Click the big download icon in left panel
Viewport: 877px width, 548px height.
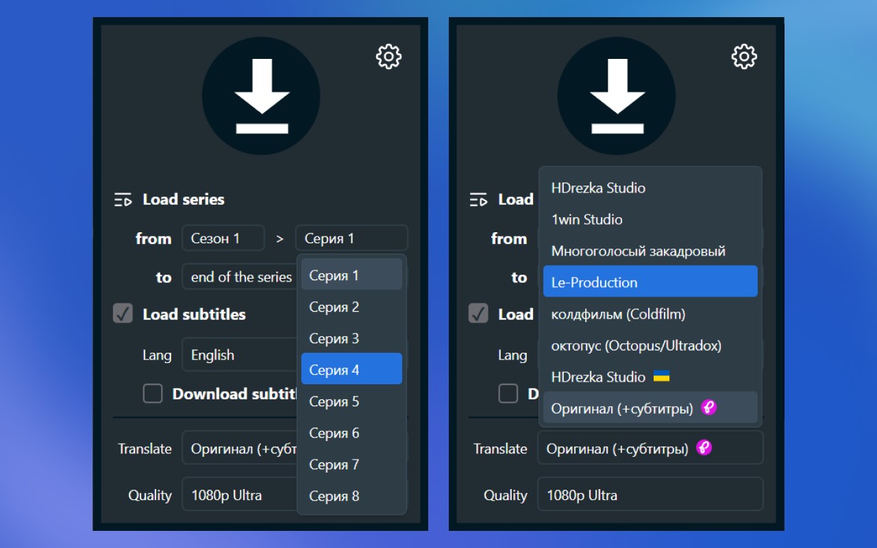click(261, 96)
